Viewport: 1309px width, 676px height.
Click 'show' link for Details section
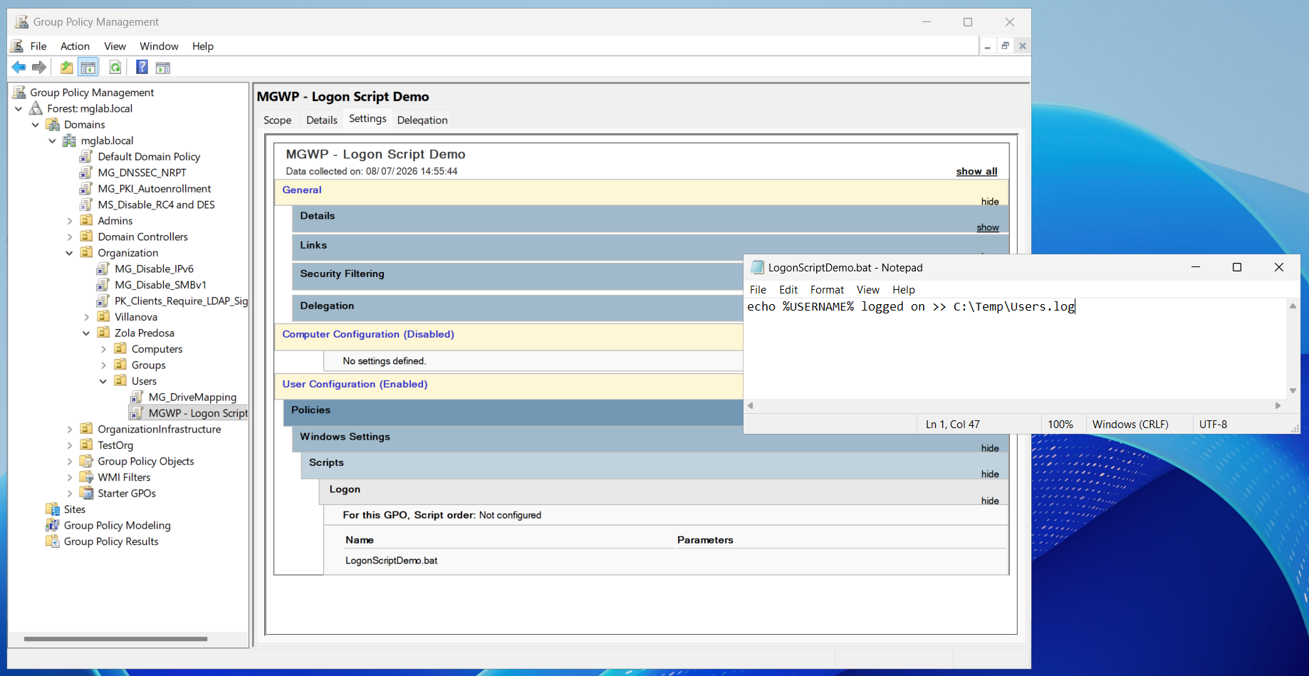pos(988,228)
